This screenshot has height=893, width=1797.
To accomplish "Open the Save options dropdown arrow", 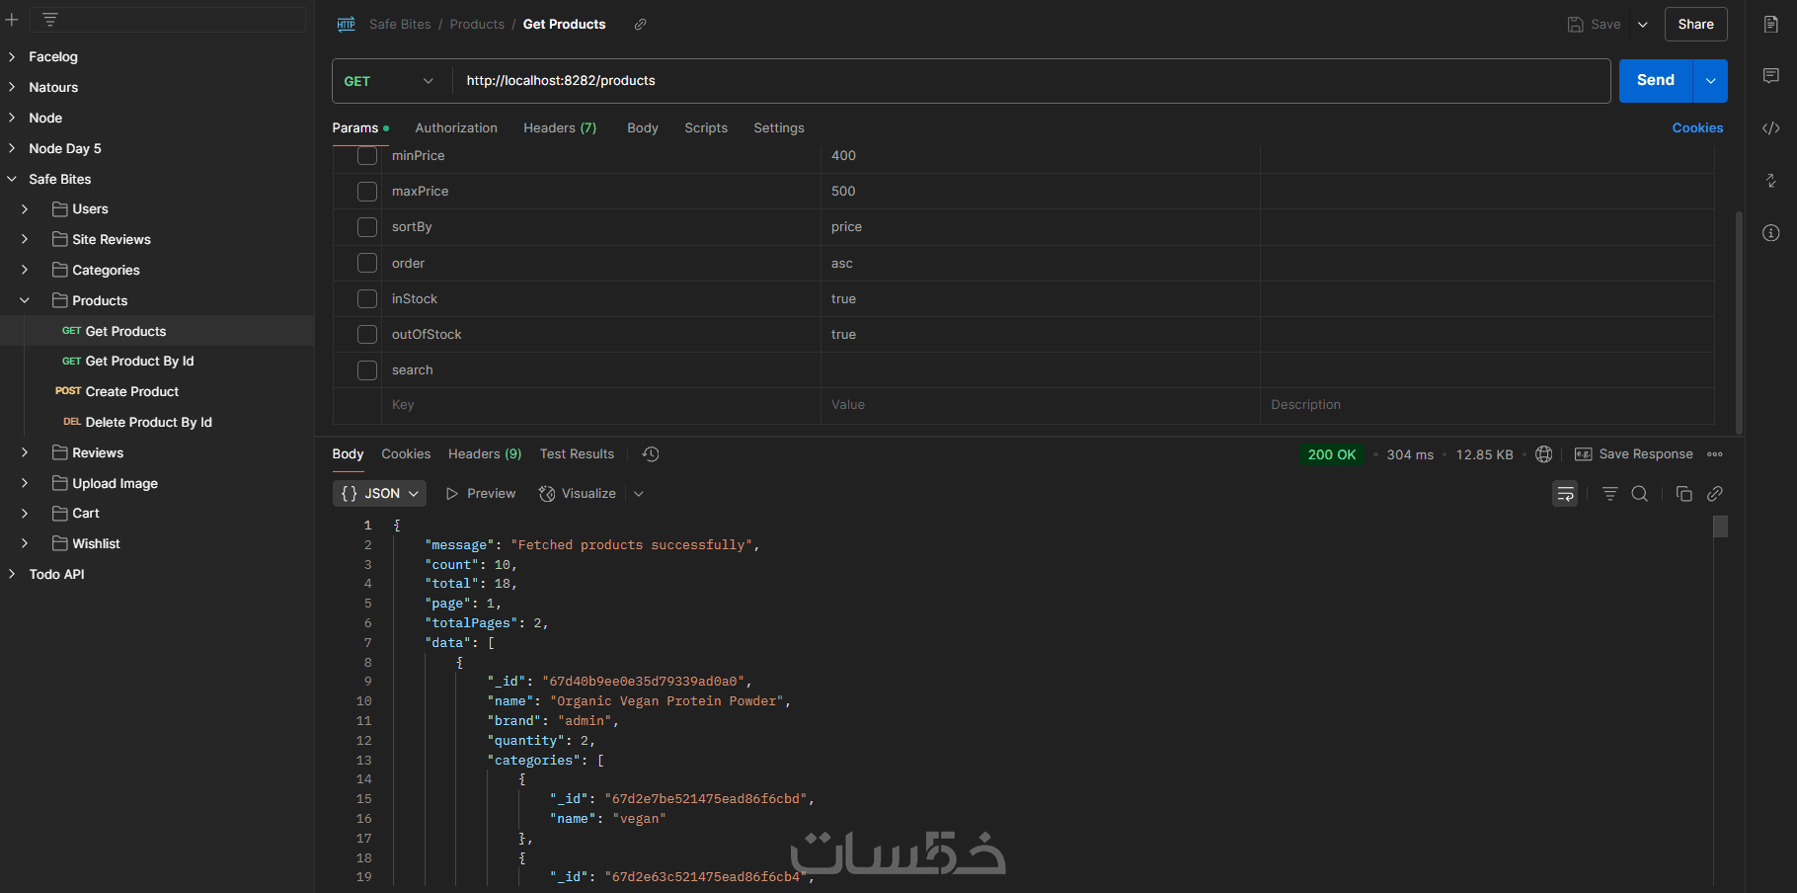I will click(1643, 25).
